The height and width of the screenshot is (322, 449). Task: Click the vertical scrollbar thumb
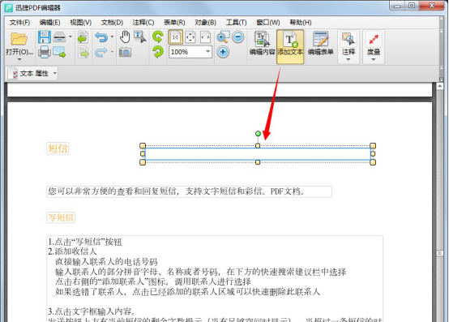[440, 253]
